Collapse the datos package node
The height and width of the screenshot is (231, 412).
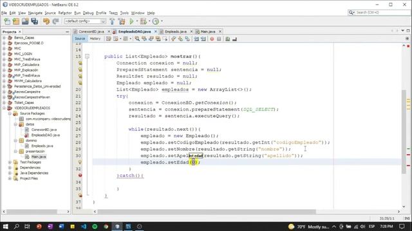click(x=15, y=124)
